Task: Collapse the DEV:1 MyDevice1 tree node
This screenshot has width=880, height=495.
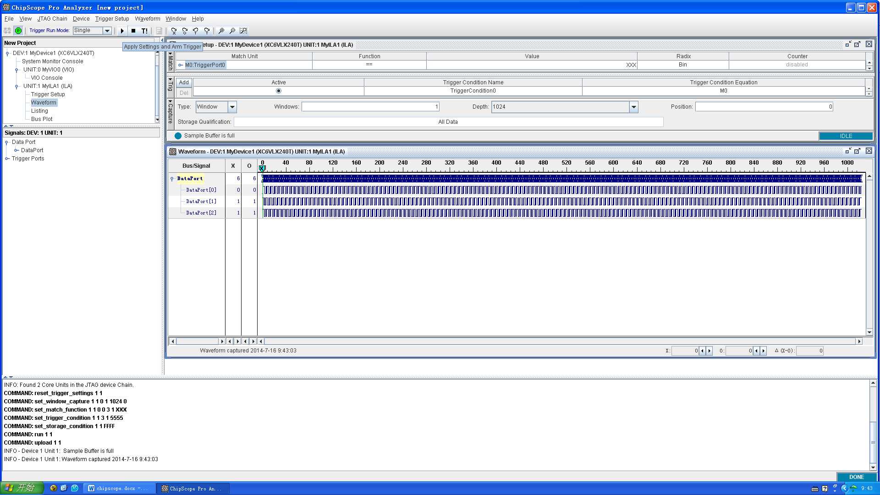Action: pos(8,53)
